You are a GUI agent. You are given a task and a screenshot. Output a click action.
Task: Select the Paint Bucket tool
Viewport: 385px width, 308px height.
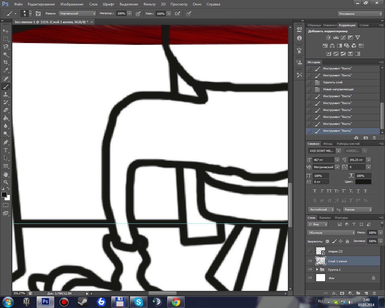pyautogui.click(x=6, y=118)
